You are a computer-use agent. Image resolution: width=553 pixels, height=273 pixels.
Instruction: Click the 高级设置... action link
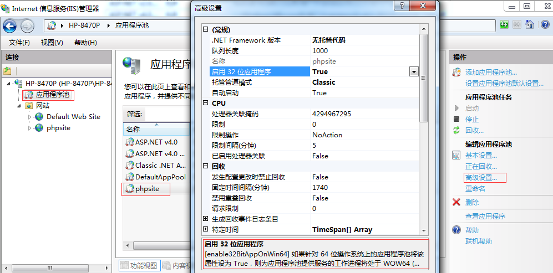coord(481,178)
